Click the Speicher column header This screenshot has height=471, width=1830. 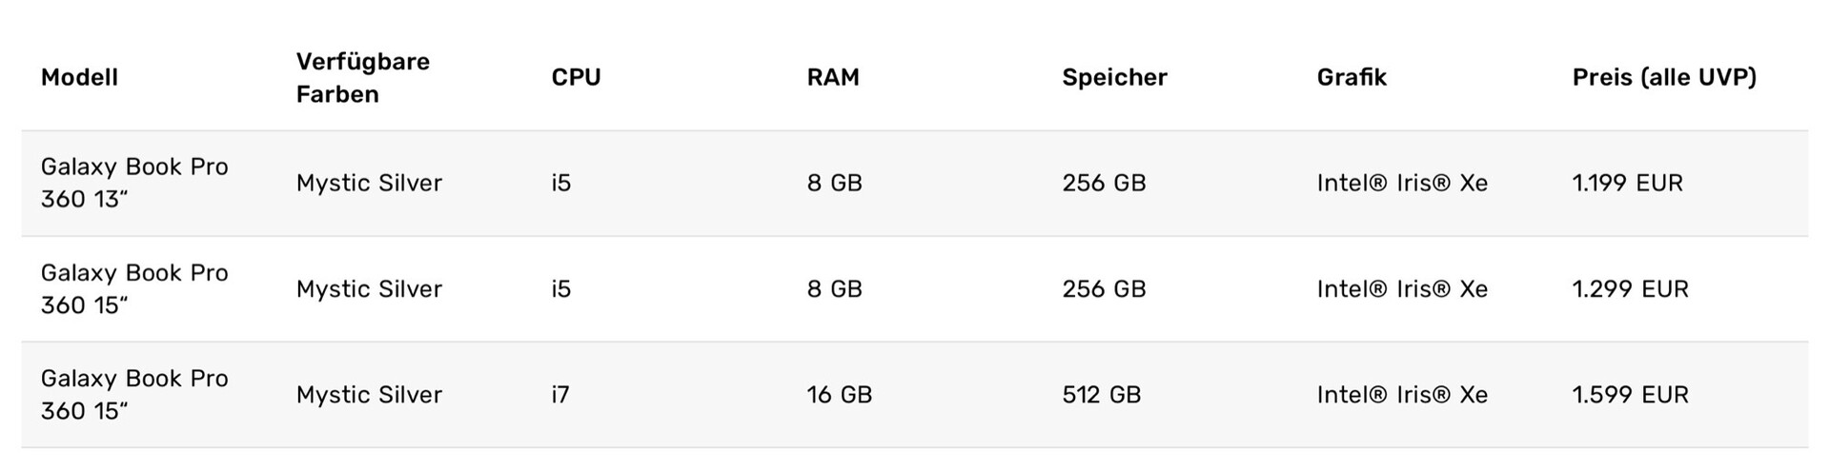pyautogui.click(x=1114, y=77)
